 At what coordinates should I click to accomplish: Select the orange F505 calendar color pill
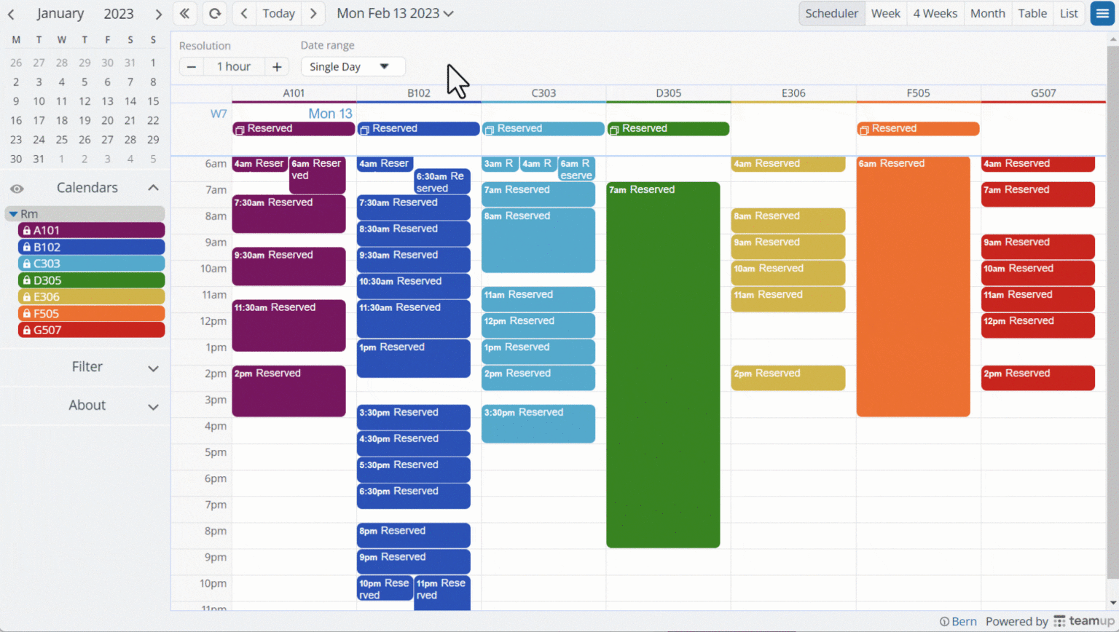point(90,313)
